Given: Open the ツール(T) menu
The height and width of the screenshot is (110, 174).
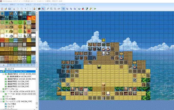Looking at the screenshot, I should 46,5.
